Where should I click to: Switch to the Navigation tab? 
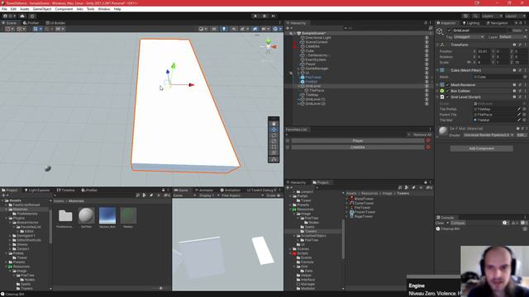[x=497, y=23]
